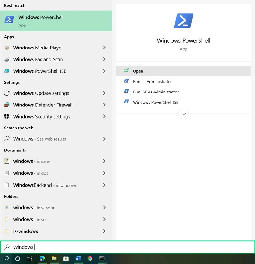Open Windows Media Player result
The image size is (255, 264).
(x=56, y=48)
